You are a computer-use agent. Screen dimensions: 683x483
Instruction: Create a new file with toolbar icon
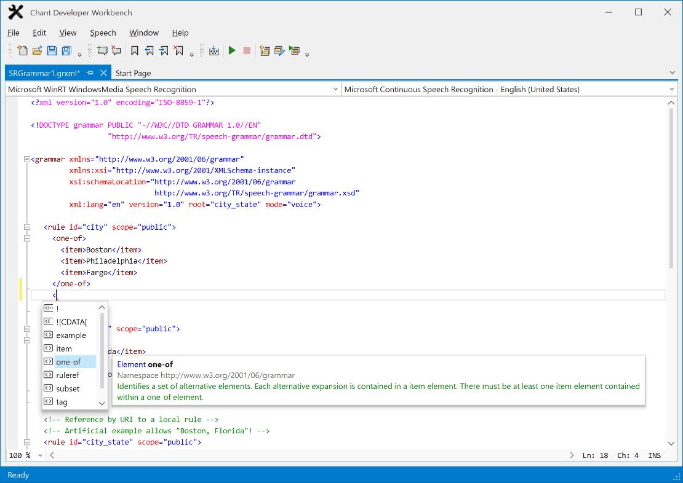pyautogui.click(x=22, y=50)
